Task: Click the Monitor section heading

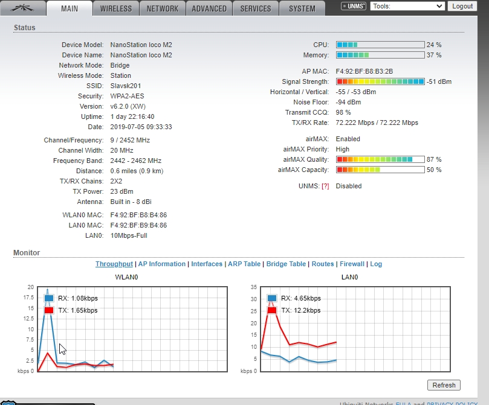Action: (x=27, y=252)
